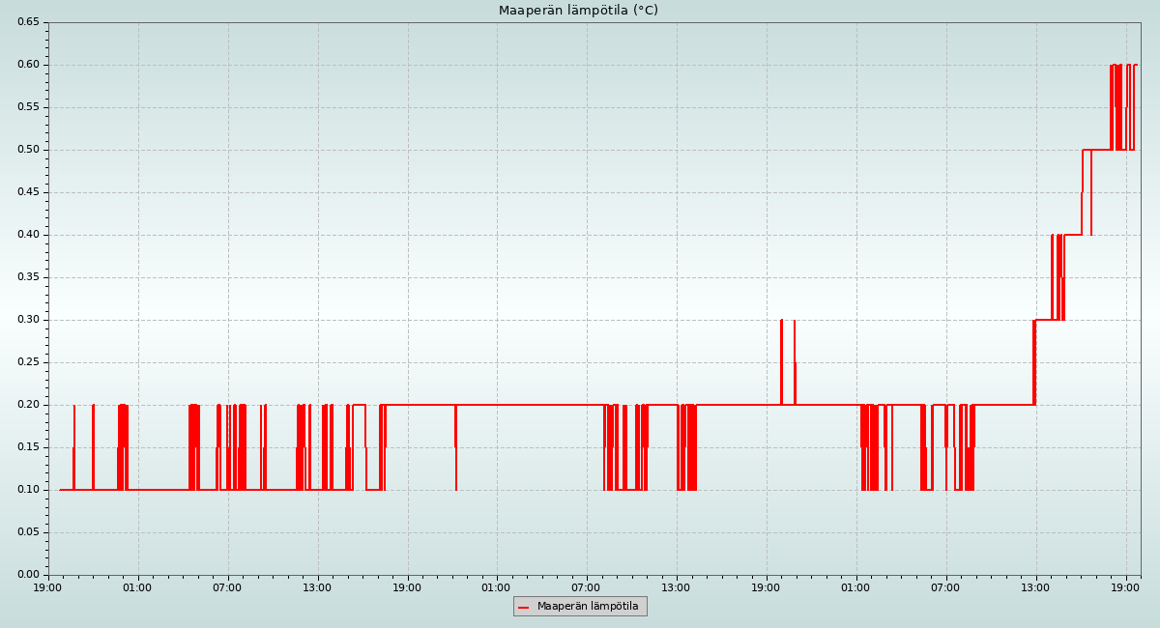Select the last 13:00 x-axis label
Screen dimensions: 1160x628
[x=1035, y=586]
